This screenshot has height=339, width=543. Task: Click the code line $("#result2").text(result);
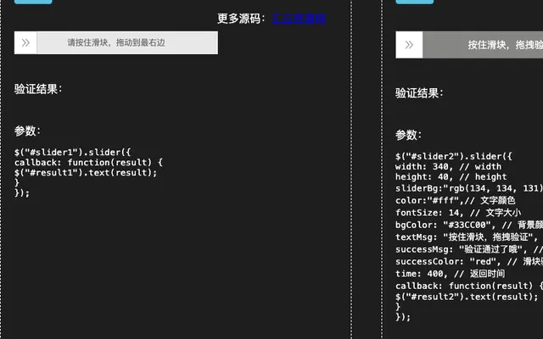(x=467, y=297)
